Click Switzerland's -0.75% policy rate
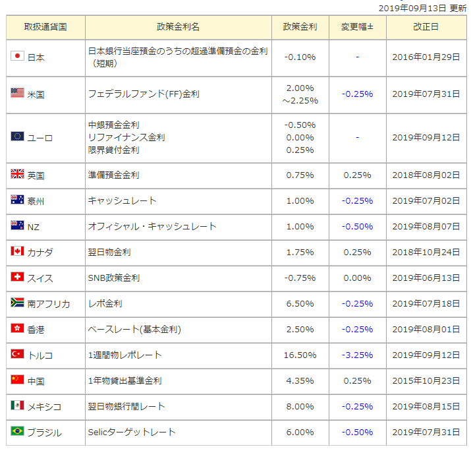The height and width of the screenshot is (449, 471). click(300, 278)
